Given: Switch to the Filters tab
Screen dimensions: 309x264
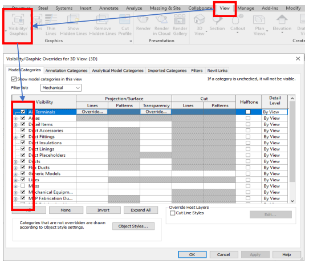Looking at the screenshot, I should [197, 70].
